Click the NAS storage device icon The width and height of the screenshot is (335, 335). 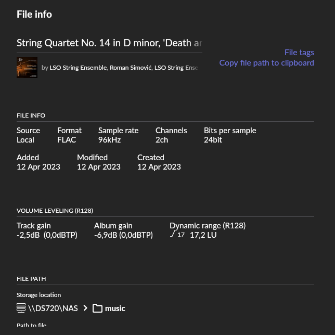coord(21,308)
